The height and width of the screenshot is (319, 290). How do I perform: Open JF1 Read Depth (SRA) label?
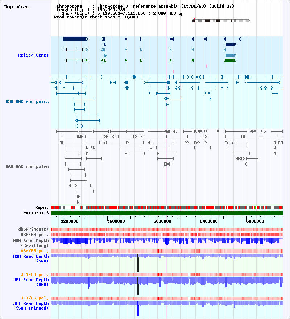pos(31,282)
